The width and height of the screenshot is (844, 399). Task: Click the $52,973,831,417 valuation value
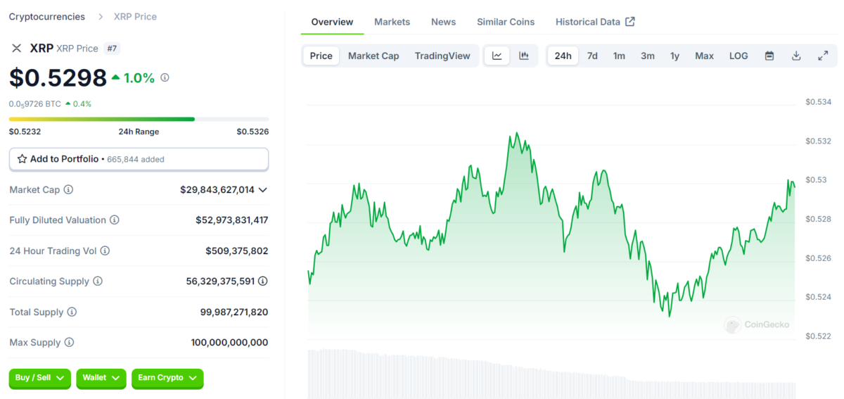(232, 220)
